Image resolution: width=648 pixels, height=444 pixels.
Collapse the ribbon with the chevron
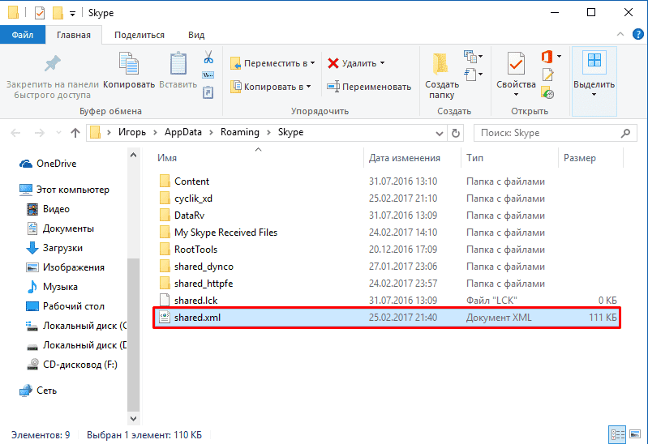coord(620,34)
